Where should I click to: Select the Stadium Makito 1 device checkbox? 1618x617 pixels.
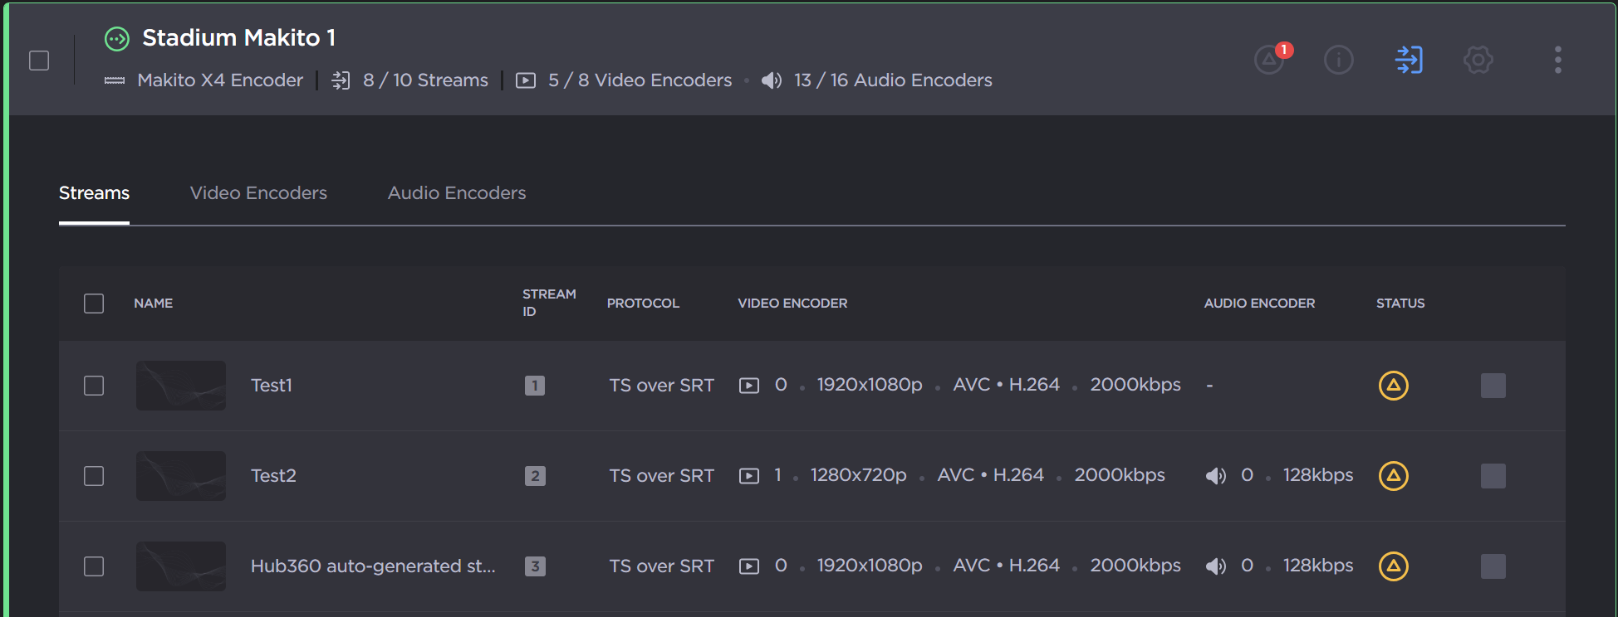(39, 61)
